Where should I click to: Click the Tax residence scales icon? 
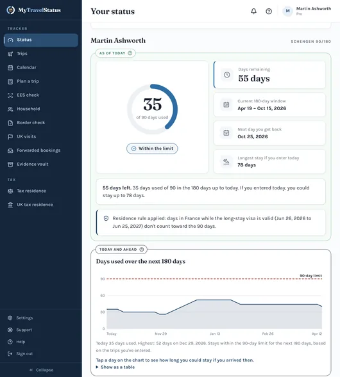[10, 191]
